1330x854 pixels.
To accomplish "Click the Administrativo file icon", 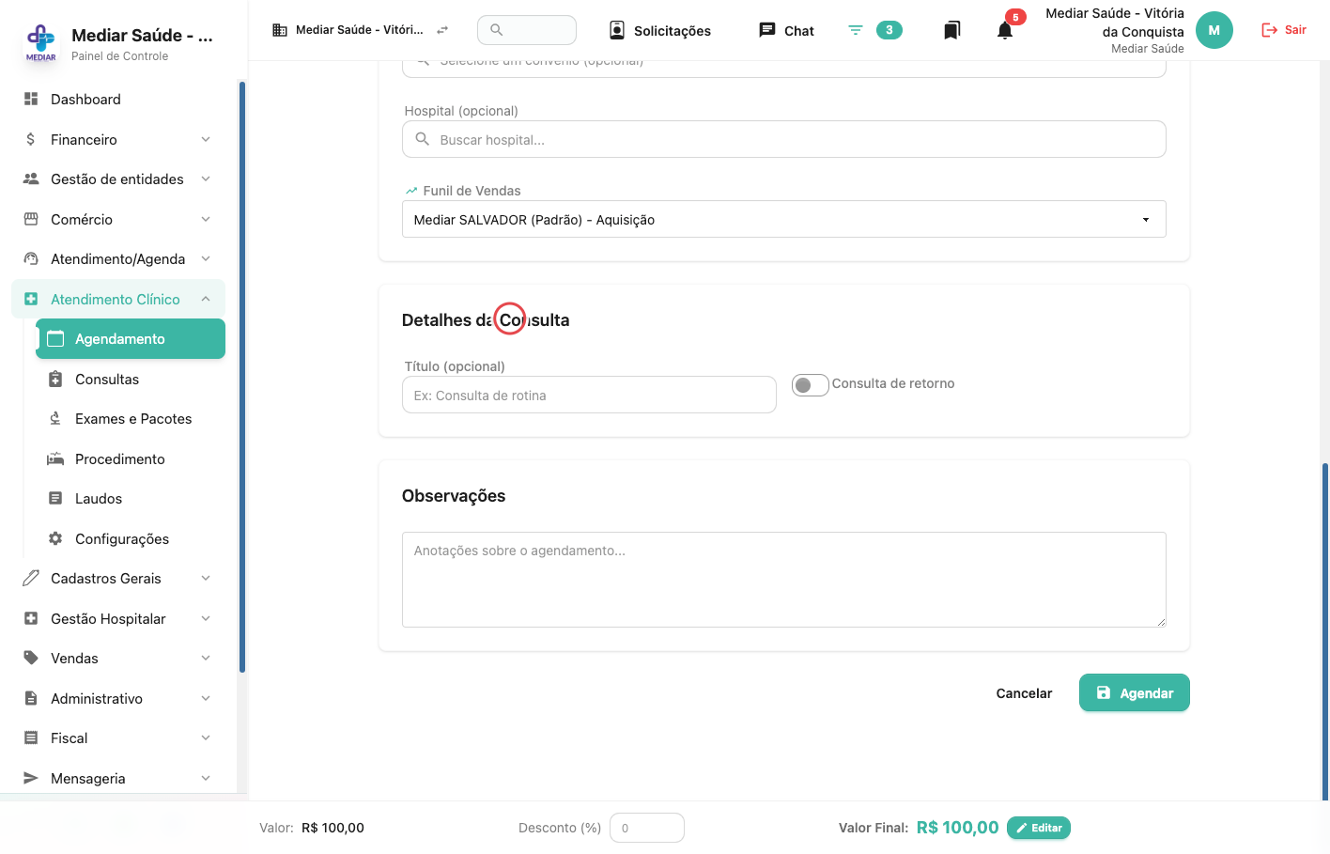I will [x=31, y=698].
